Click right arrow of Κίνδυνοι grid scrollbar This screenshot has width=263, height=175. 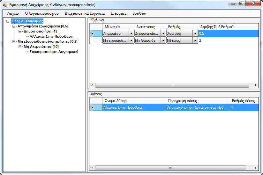point(256,85)
